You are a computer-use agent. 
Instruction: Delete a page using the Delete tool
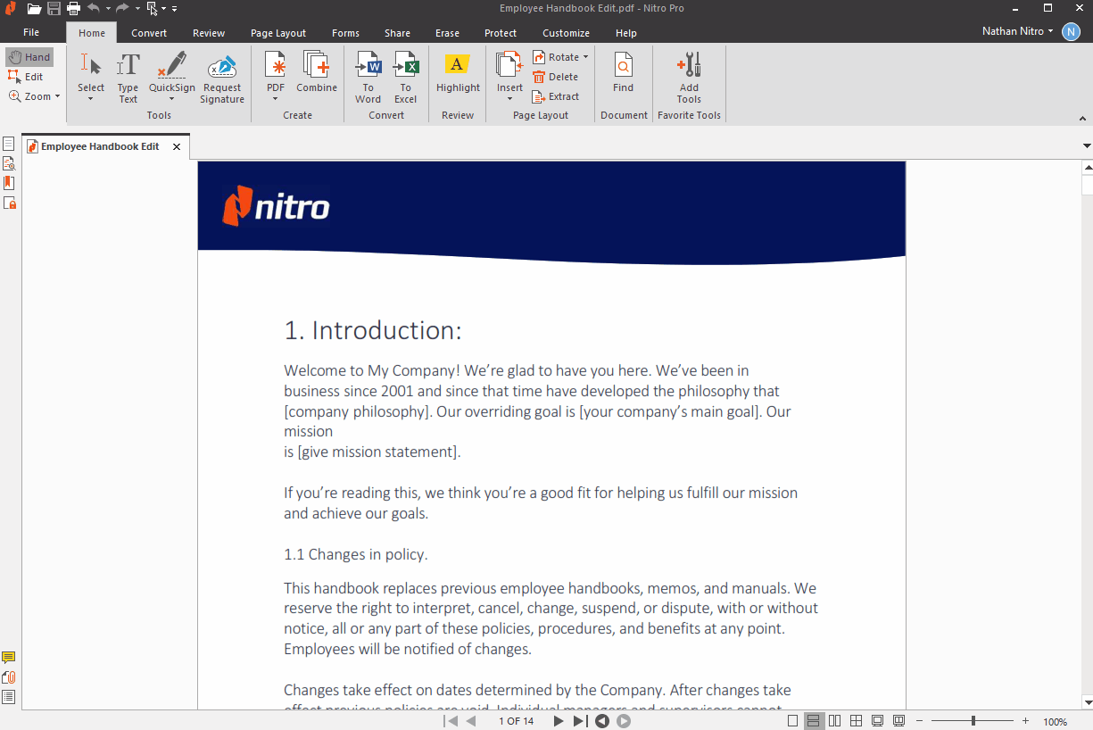[556, 76]
